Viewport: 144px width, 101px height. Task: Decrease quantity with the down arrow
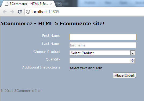(132, 62)
